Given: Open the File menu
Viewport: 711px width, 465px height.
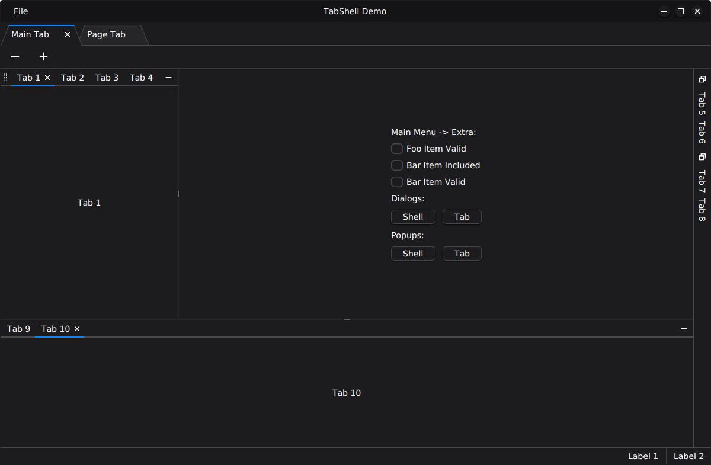Looking at the screenshot, I should point(21,11).
